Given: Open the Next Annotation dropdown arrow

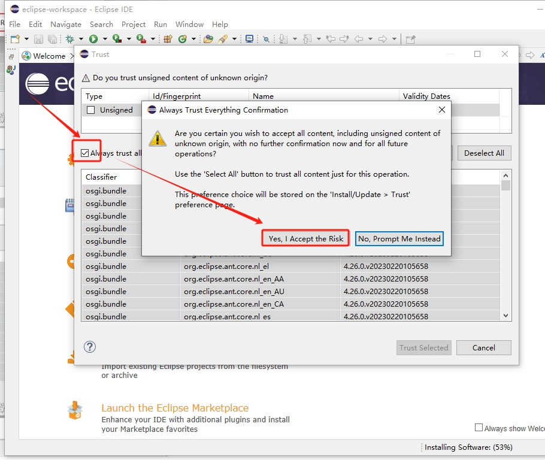Looking at the screenshot, I should point(295,39).
